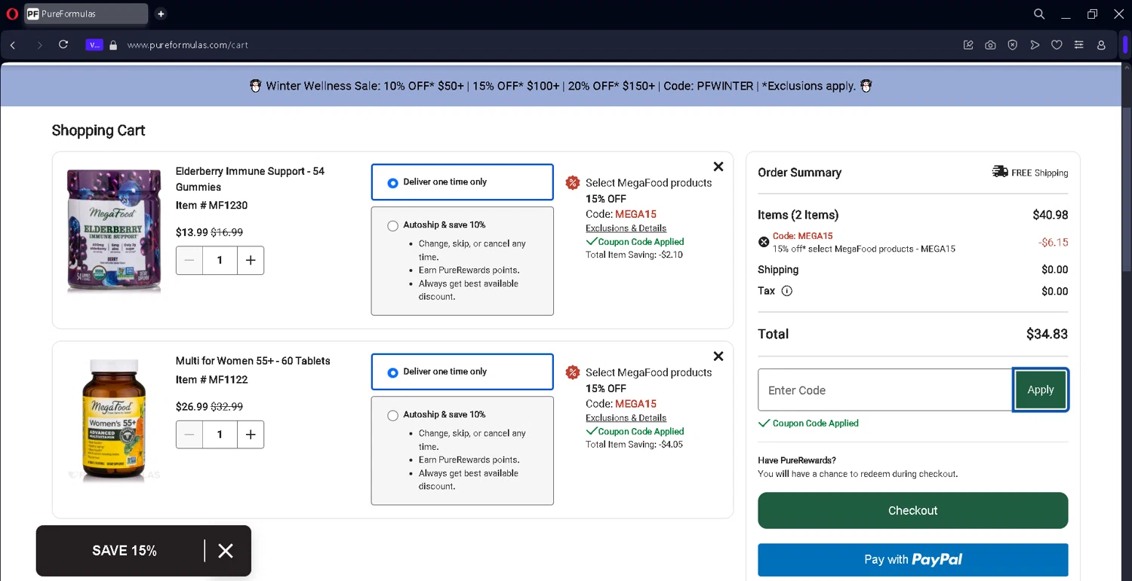Increase Elderberry gummies quantity

[x=251, y=261]
